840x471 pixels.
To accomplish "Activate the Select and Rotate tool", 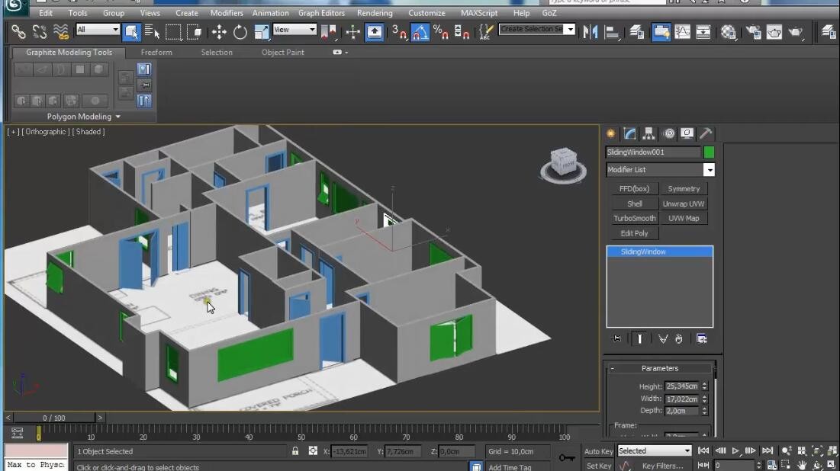I will pos(240,32).
